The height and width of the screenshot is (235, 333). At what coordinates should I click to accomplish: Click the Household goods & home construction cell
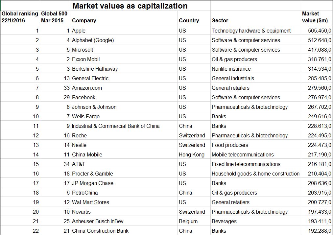click(256, 174)
